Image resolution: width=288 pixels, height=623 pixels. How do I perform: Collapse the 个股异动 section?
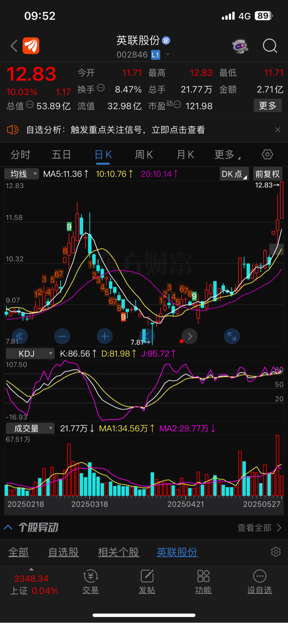click(8, 527)
